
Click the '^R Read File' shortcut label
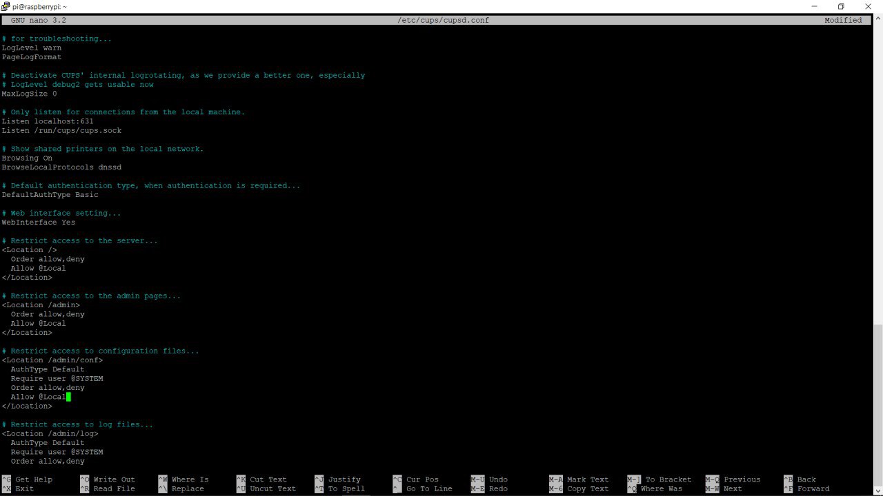[108, 489]
